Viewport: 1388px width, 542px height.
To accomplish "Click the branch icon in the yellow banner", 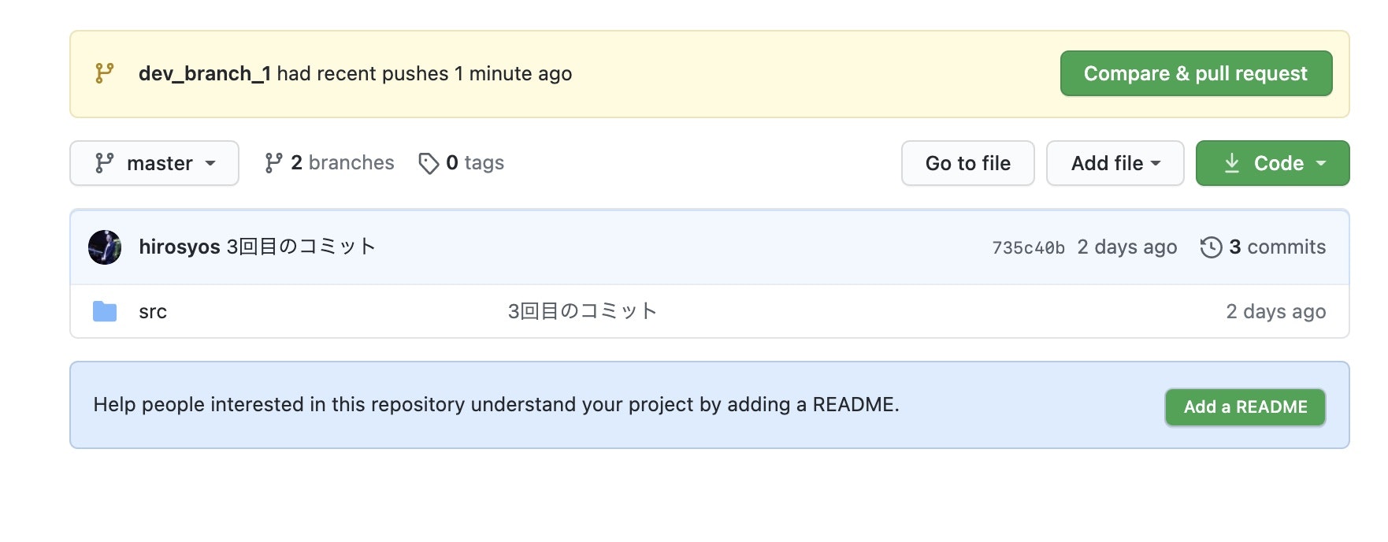I will tap(104, 73).
